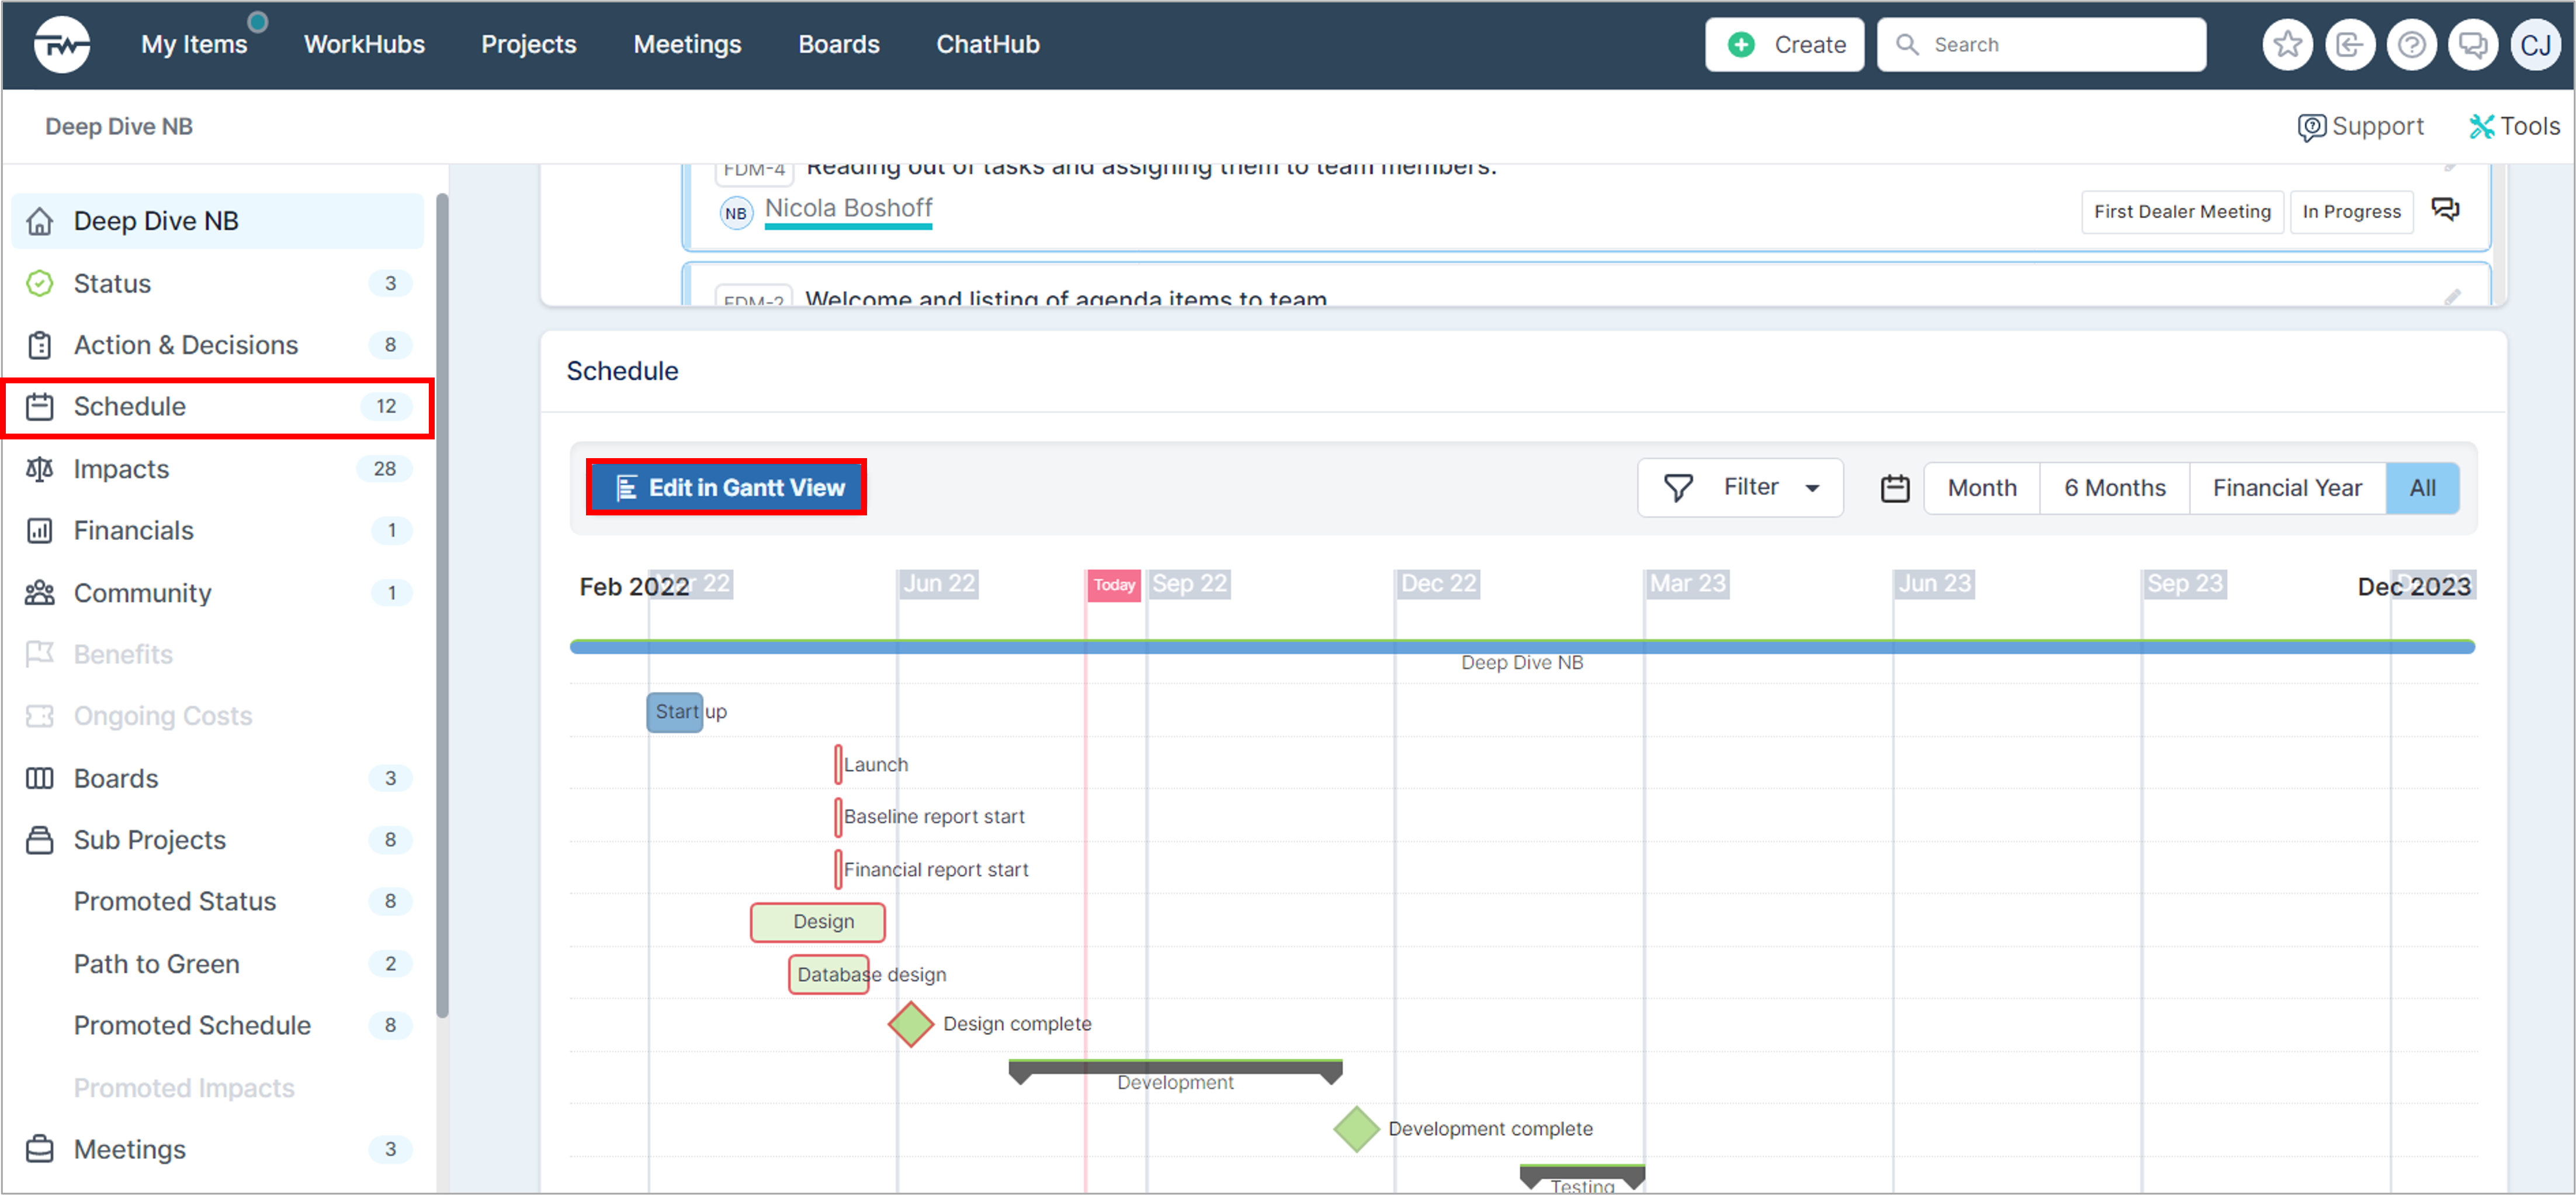The width and height of the screenshot is (2576, 1195).
Task: Open Ongoing Costs in sidebar
Action: pos(163,717)
